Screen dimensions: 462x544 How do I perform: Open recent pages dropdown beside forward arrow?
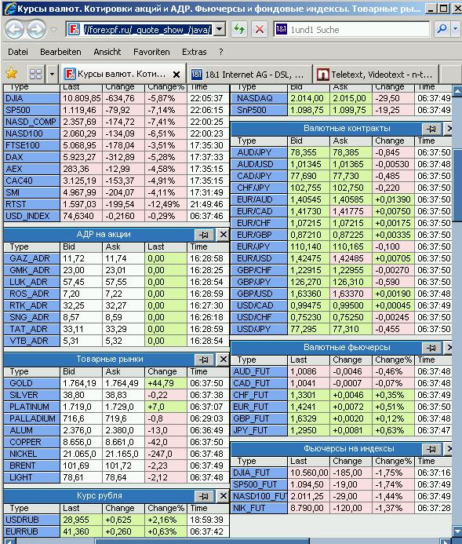point(53,30)
